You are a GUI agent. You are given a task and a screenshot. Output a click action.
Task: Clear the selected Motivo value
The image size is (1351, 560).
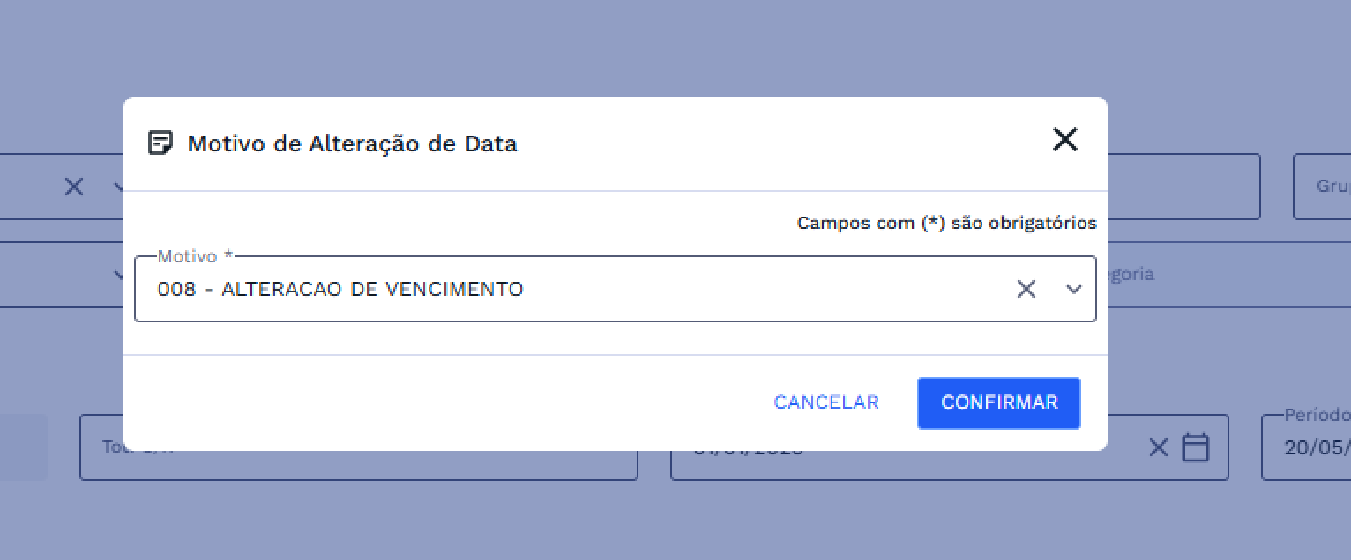coord(1026,289)
